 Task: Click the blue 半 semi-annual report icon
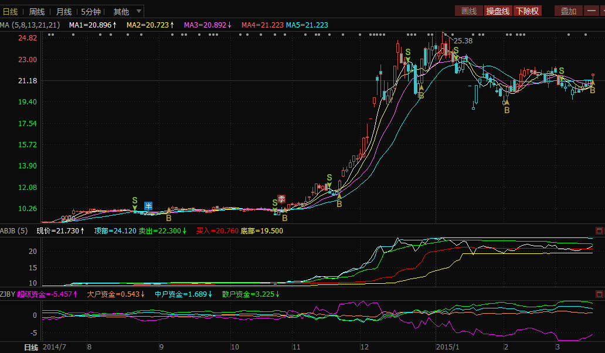pyautogui.click(x=148, y=206)
